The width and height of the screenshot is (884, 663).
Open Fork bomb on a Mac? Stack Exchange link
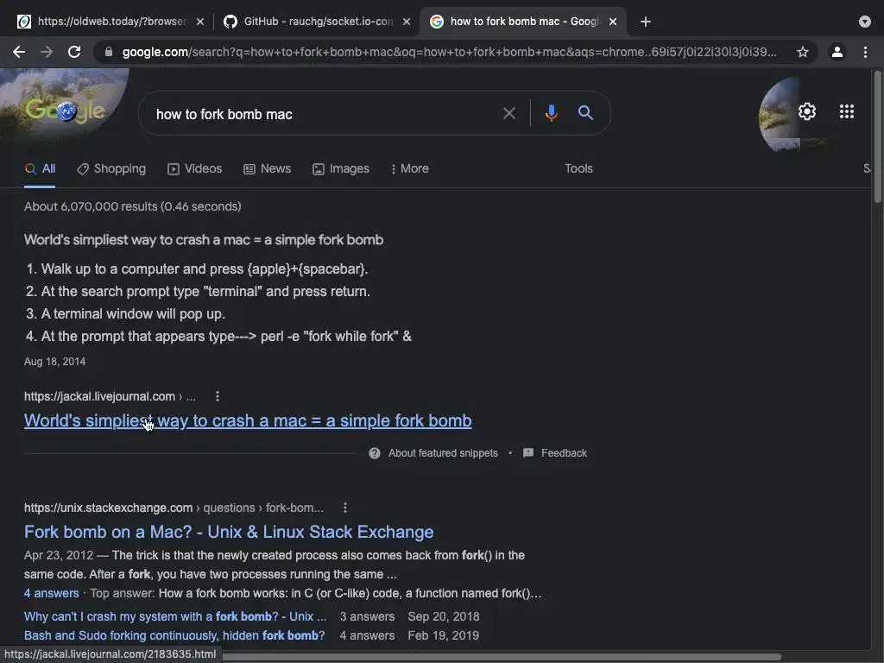(229, 532)
